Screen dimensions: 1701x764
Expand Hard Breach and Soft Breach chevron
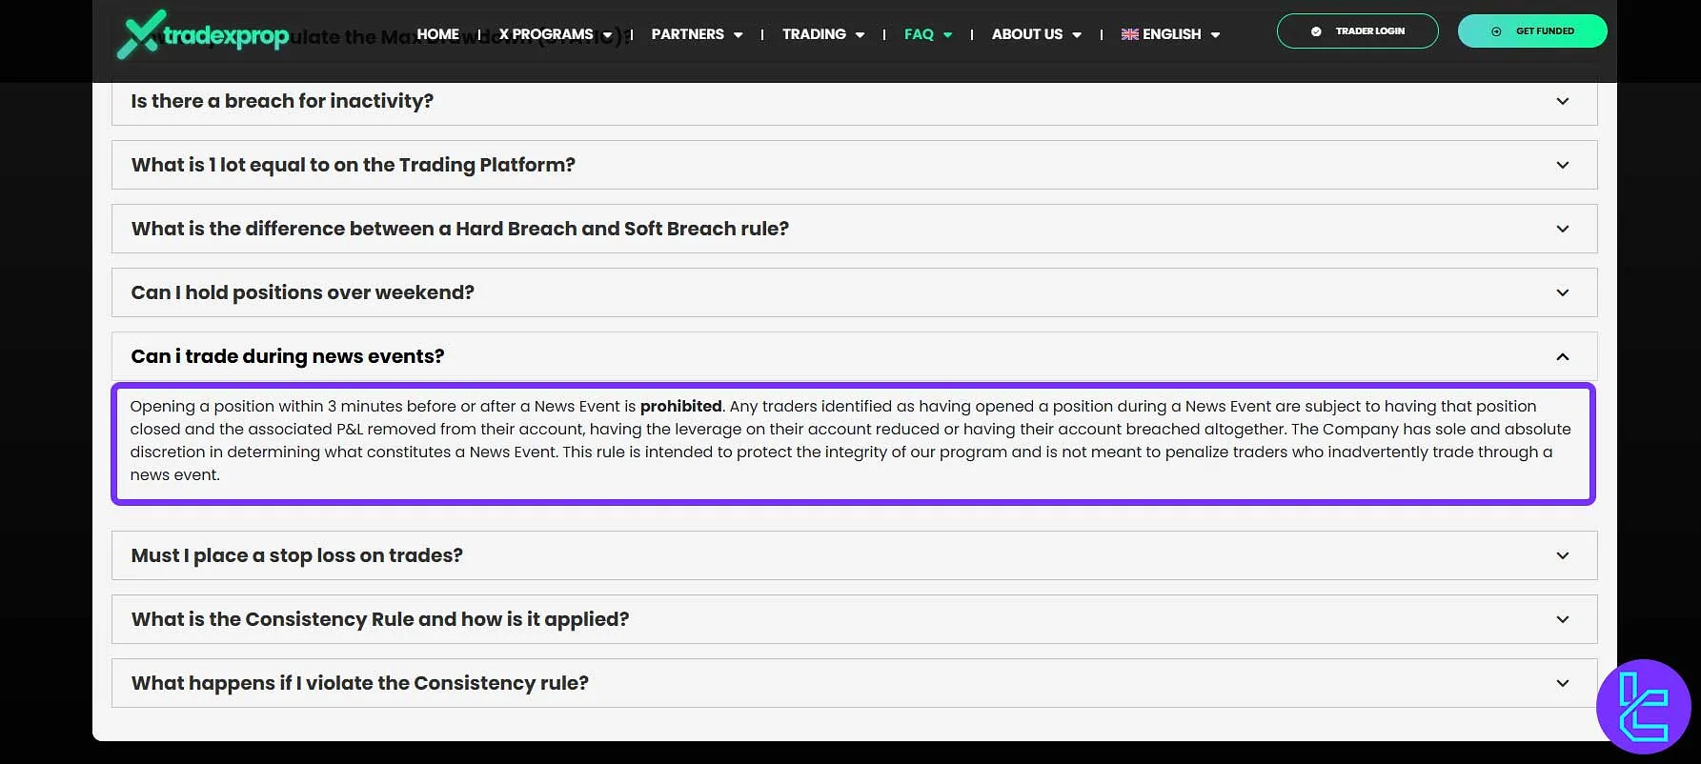[x=1563, y=229]
